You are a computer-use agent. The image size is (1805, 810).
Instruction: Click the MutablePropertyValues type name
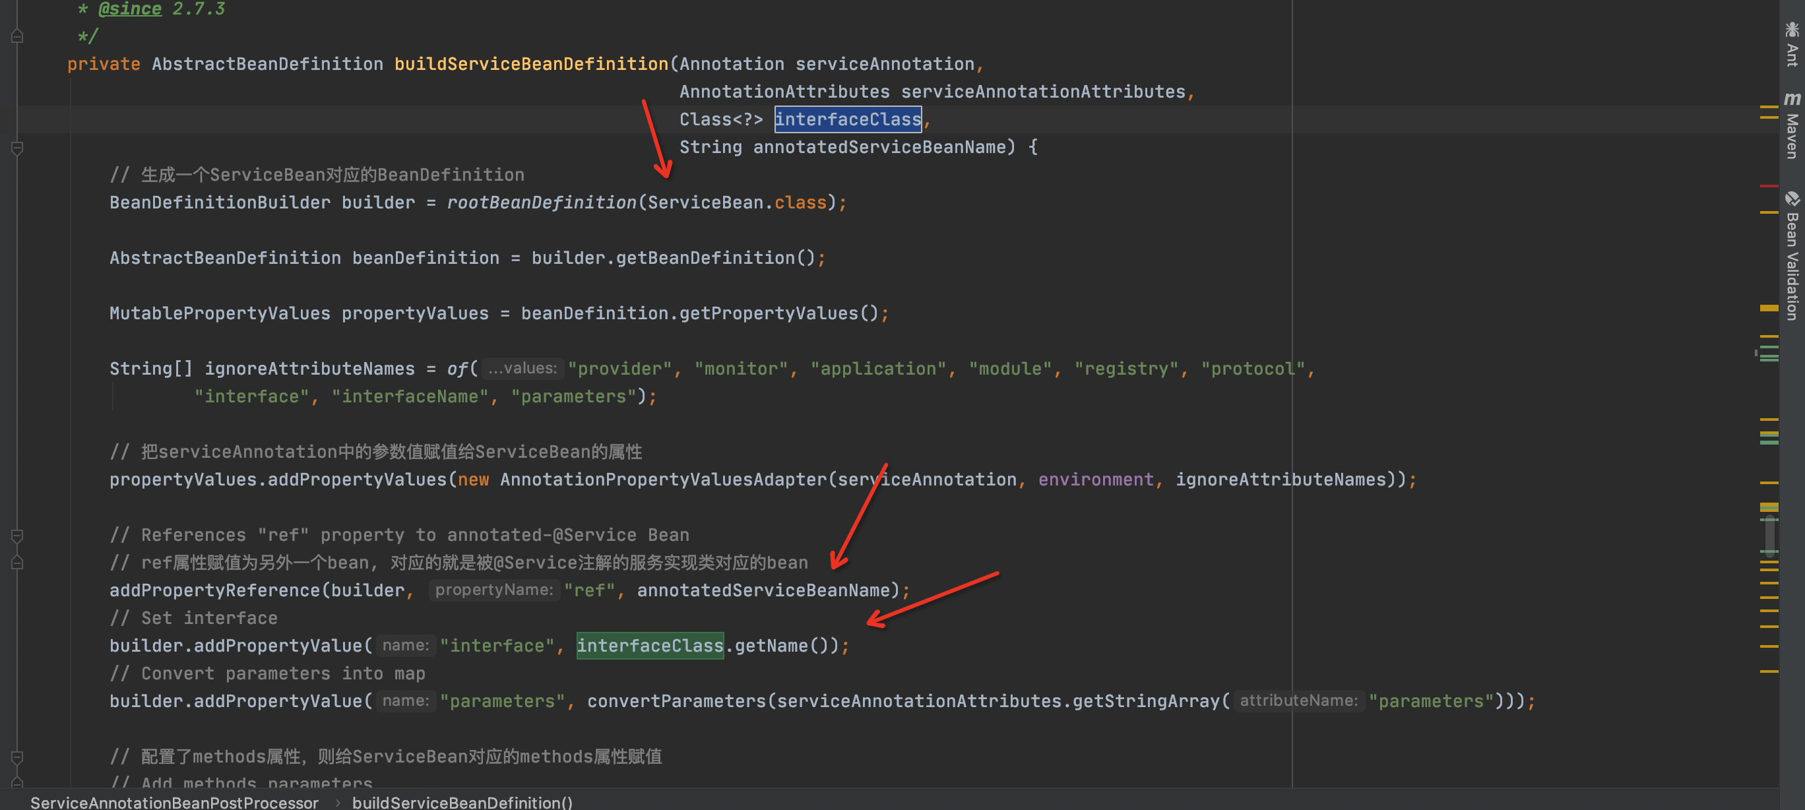219,313
